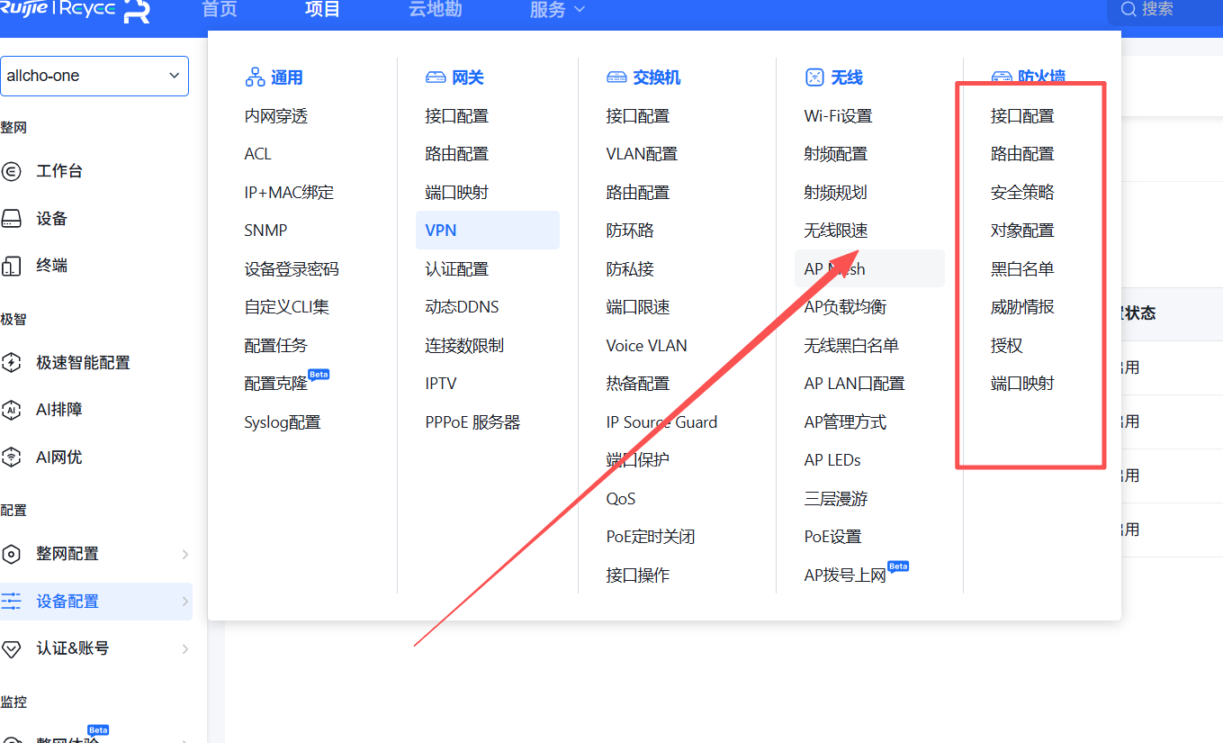This screenshot has height=743, width=1223.
Task: Open 极速智能配置 via its sidebar icon
Action: pyautogui.click(x=12, y=363)
